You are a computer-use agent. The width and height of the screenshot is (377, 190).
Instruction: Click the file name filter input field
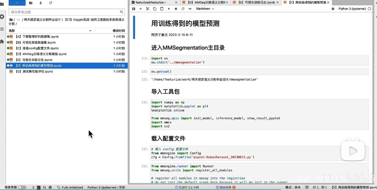click(x=64, y=12)
